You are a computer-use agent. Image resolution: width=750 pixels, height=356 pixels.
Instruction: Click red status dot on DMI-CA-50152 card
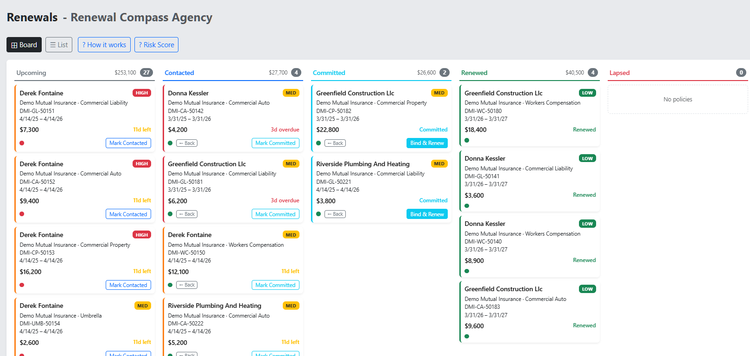pyautogui.click(x=22, y=214)
